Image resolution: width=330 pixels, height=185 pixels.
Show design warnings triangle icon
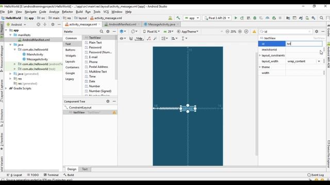tap(254, 31)
